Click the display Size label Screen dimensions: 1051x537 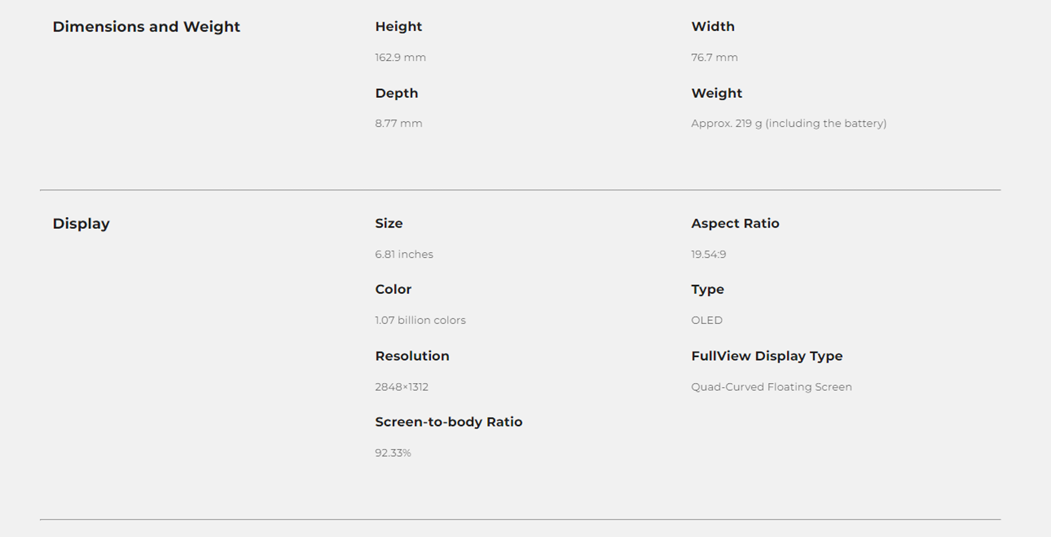click(389, 223)
